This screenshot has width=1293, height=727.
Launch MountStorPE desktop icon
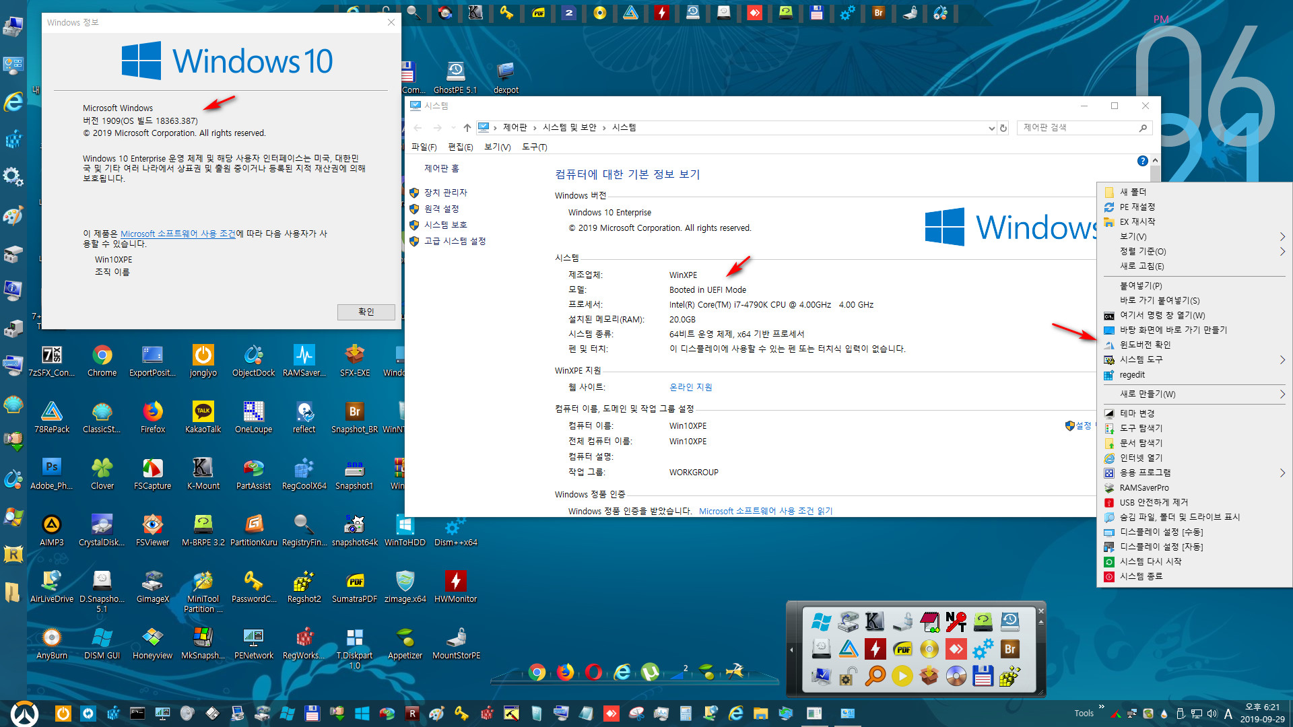[x=456, y=644]
